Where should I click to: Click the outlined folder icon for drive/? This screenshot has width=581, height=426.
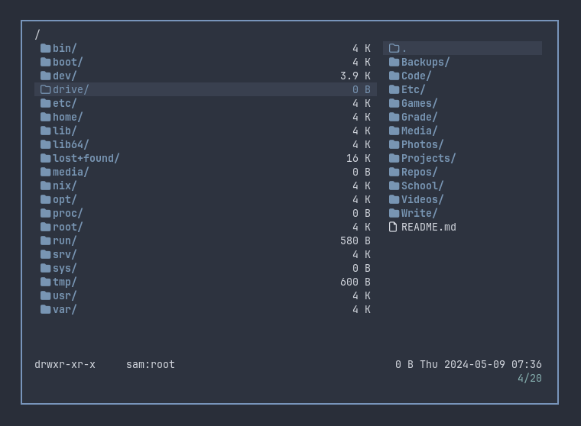(45, 89)
